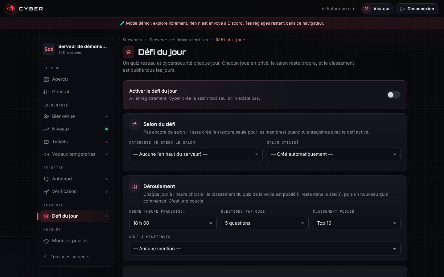Click the Aperçu grid icon in sidebar
The height and width of the screenshot is (277, 444).
click(46, 79)
